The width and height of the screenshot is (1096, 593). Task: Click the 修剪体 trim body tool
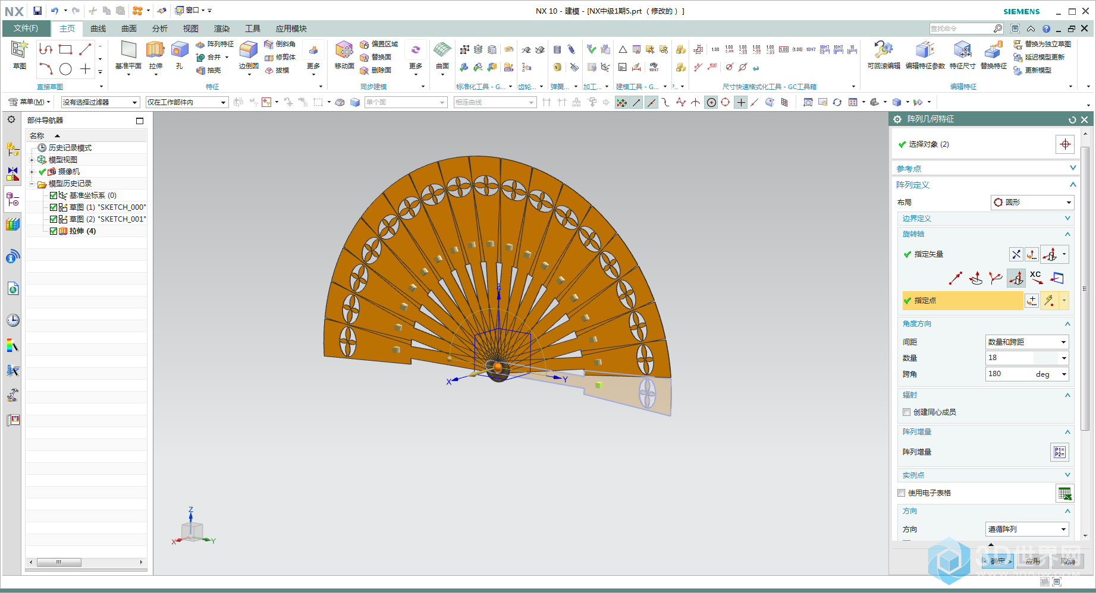[x=280, y=57]
